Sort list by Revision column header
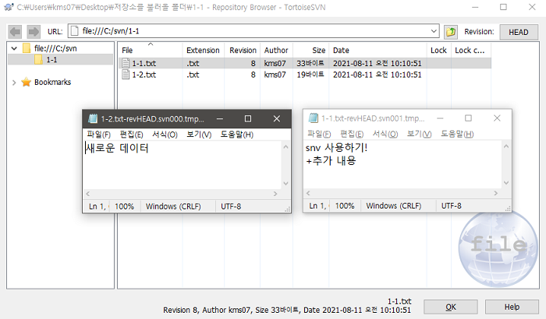The image size is (546, 319). (243, 50)
